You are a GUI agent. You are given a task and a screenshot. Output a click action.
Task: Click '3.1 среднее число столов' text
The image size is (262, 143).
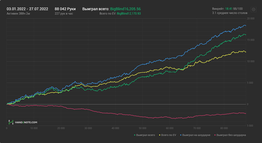(229, 13)
